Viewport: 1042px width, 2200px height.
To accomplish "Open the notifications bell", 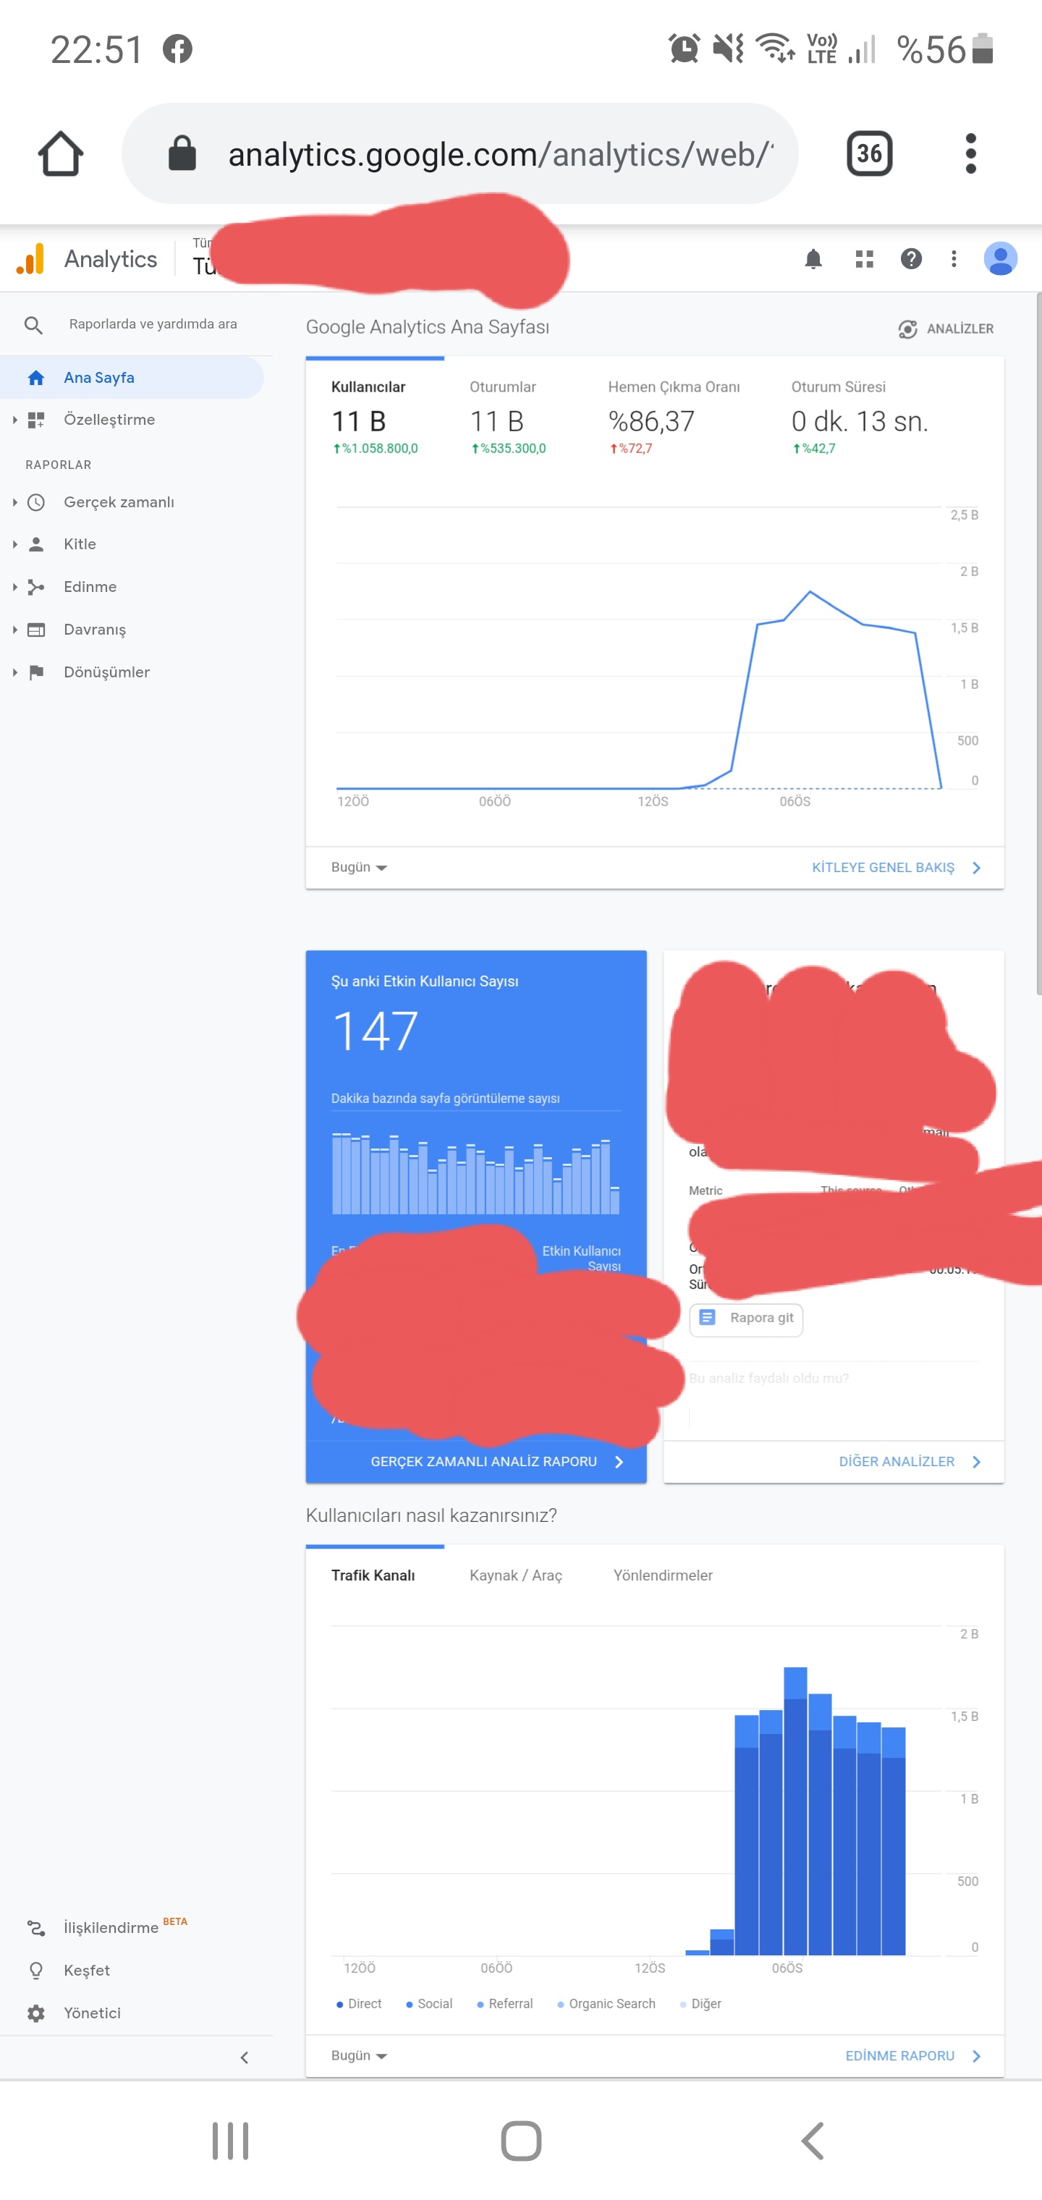I will click(813, 259).
